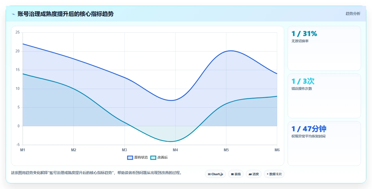Click the 权限异常平均恢复时间 card label
The image size is (372, 189).
click(308, 136)
